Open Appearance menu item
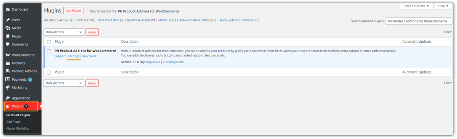Screen dimensions: 457x139 point(21,98)
